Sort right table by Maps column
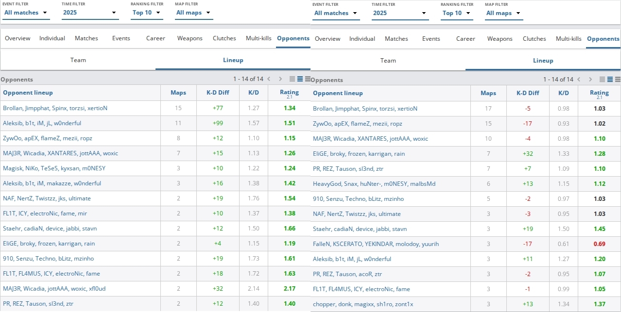This screenshot has width=621, height=312. [x=488, y=93]
